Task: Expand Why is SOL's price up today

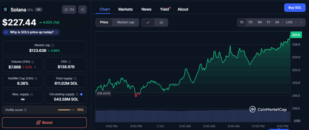Action: [31, 32]
